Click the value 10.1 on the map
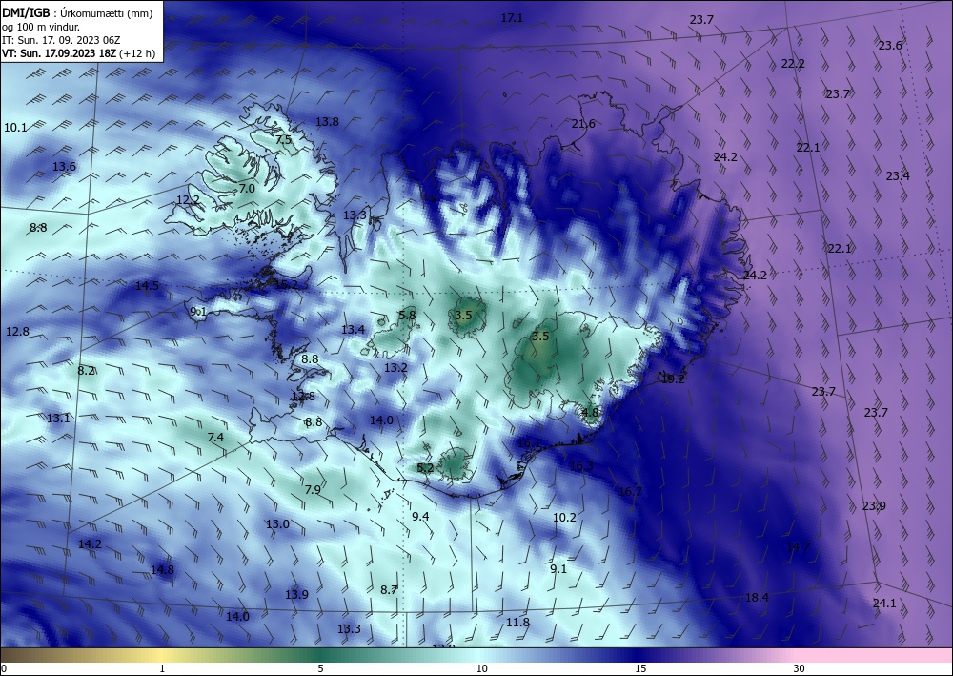 pyautogui.click(x=15, y=127)
